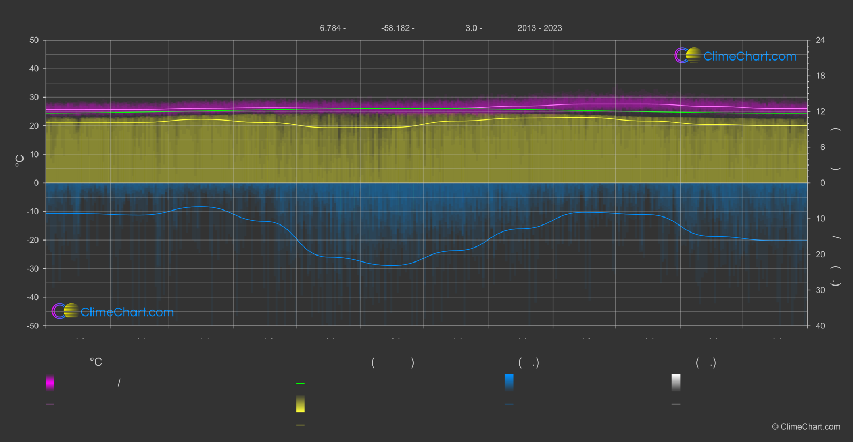Click the °C legend heading
853x442 pixels.
96,362
